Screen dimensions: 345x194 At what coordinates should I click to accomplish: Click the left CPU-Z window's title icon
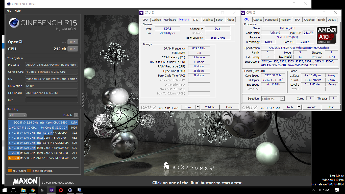pos(142,12)
